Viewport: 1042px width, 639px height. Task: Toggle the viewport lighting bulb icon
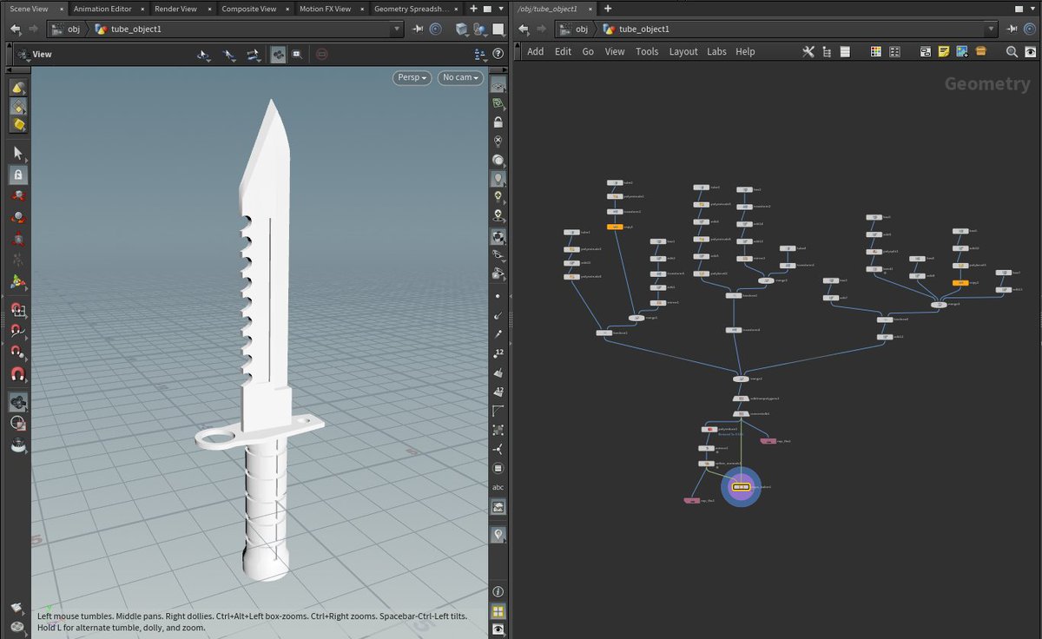pyautogui.click(x=498, y=180)
